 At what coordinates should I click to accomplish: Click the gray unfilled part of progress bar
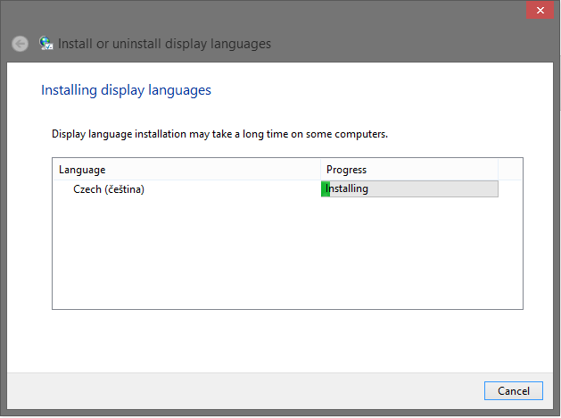[414, 188]
